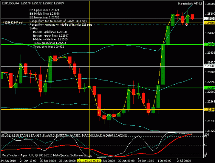Click the Range from extreme to middle text

click(x=61, y=25)
